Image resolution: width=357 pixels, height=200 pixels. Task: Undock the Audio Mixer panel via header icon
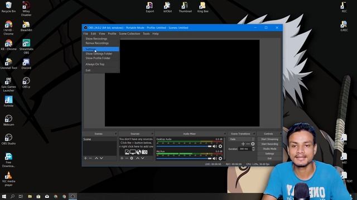(225, 134)
